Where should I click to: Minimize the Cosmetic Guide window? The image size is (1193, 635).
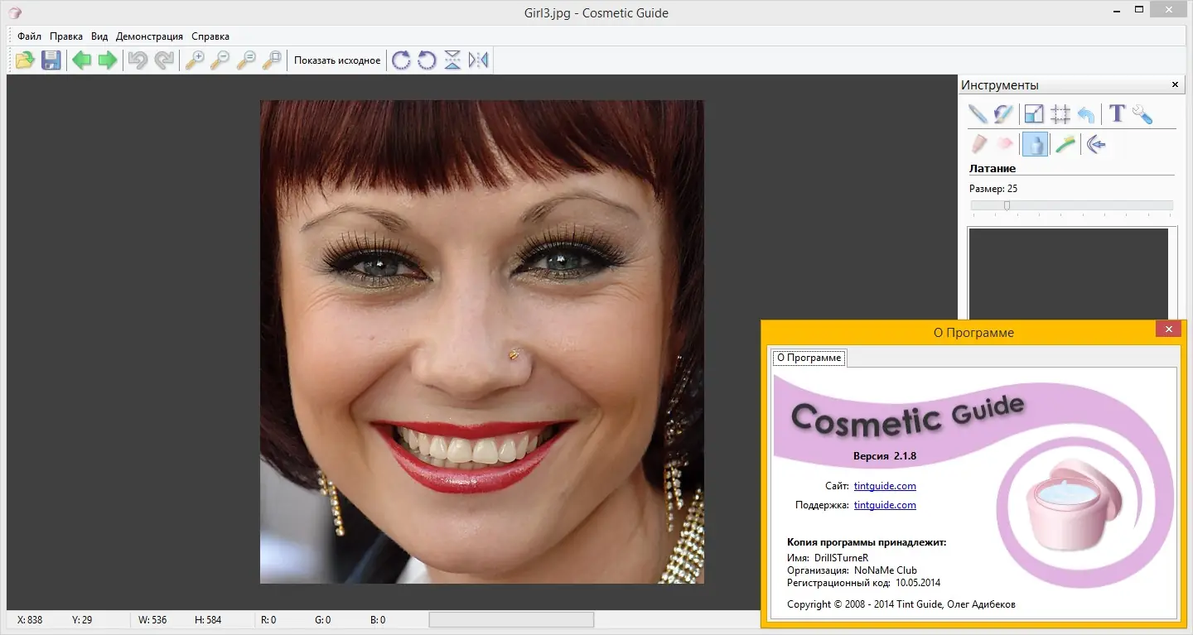pyautogui.click(x=1118, y=10)
